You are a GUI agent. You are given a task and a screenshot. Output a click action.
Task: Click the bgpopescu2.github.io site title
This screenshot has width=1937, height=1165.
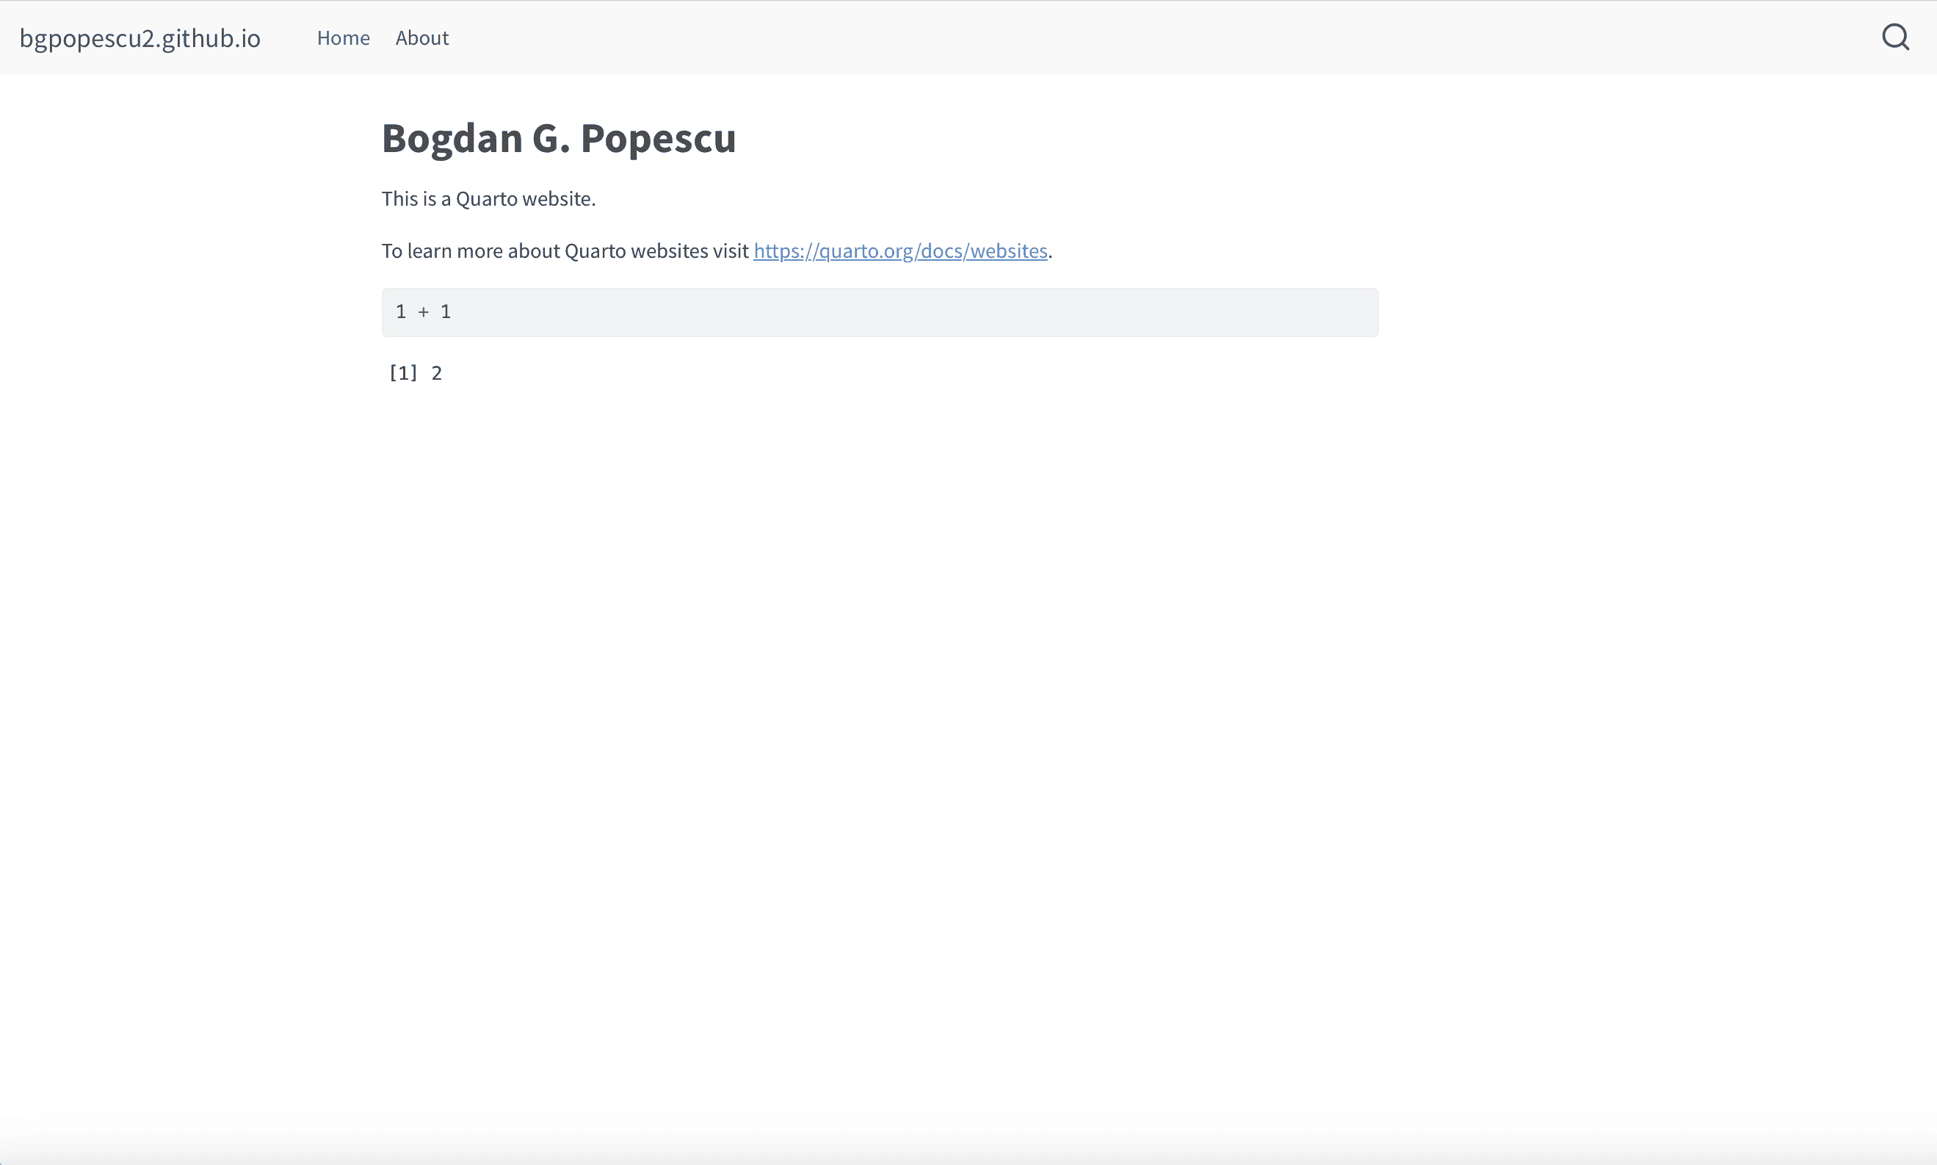click(140, 37)
